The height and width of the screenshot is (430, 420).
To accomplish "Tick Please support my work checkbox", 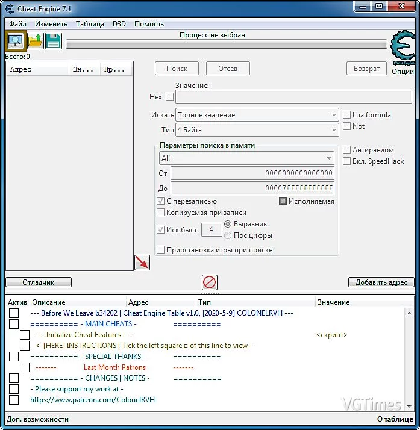I will [14, 389].
